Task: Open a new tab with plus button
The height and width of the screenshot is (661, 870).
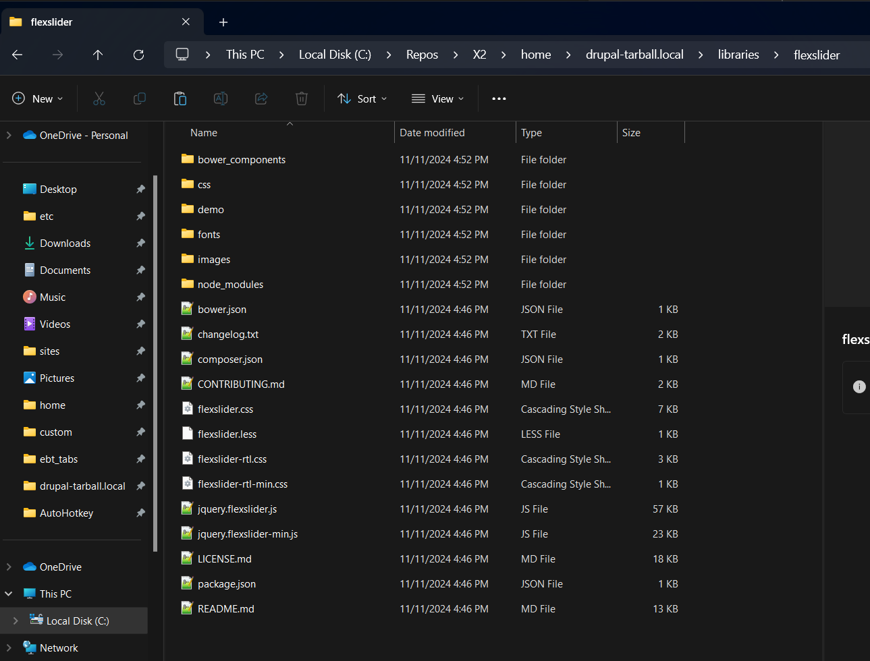Action: click(223, 22)
